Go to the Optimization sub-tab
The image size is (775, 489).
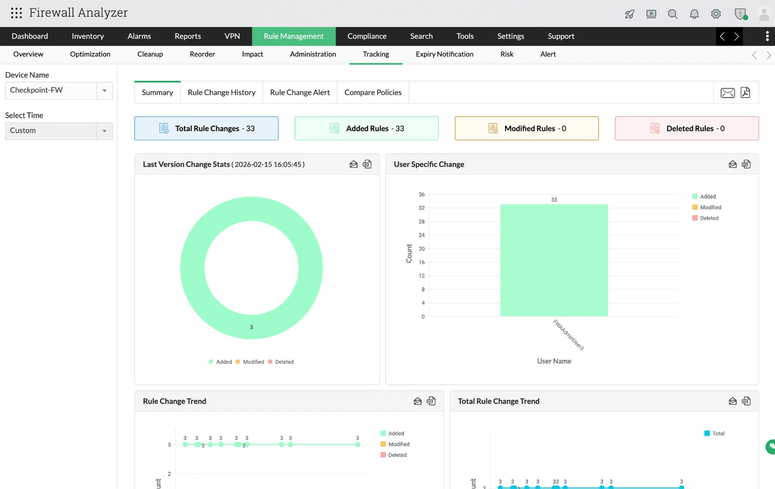click(90, 54)
